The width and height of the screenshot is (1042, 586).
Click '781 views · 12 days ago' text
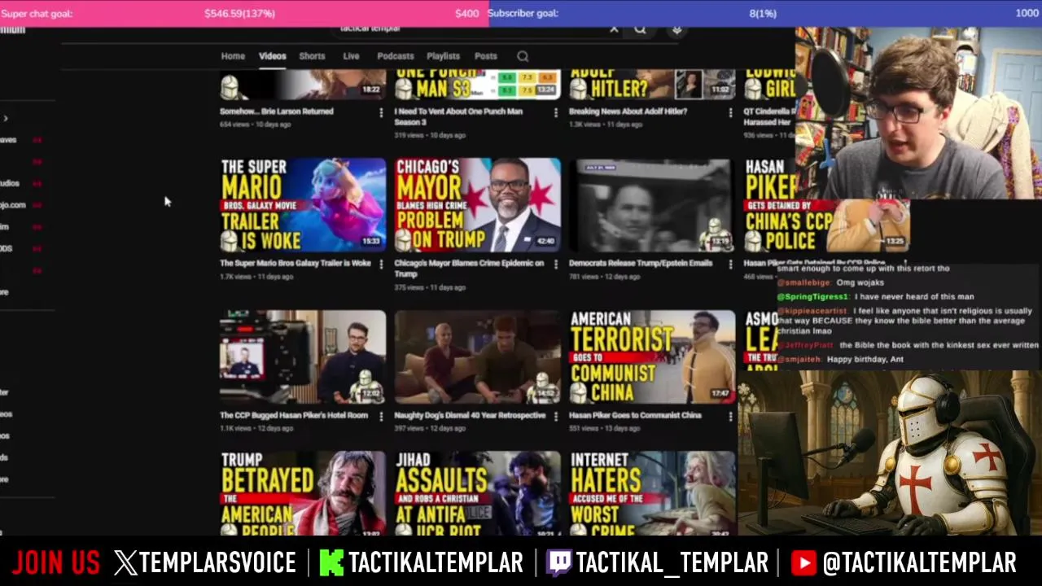pyautogui.click(x=605, y=277)
